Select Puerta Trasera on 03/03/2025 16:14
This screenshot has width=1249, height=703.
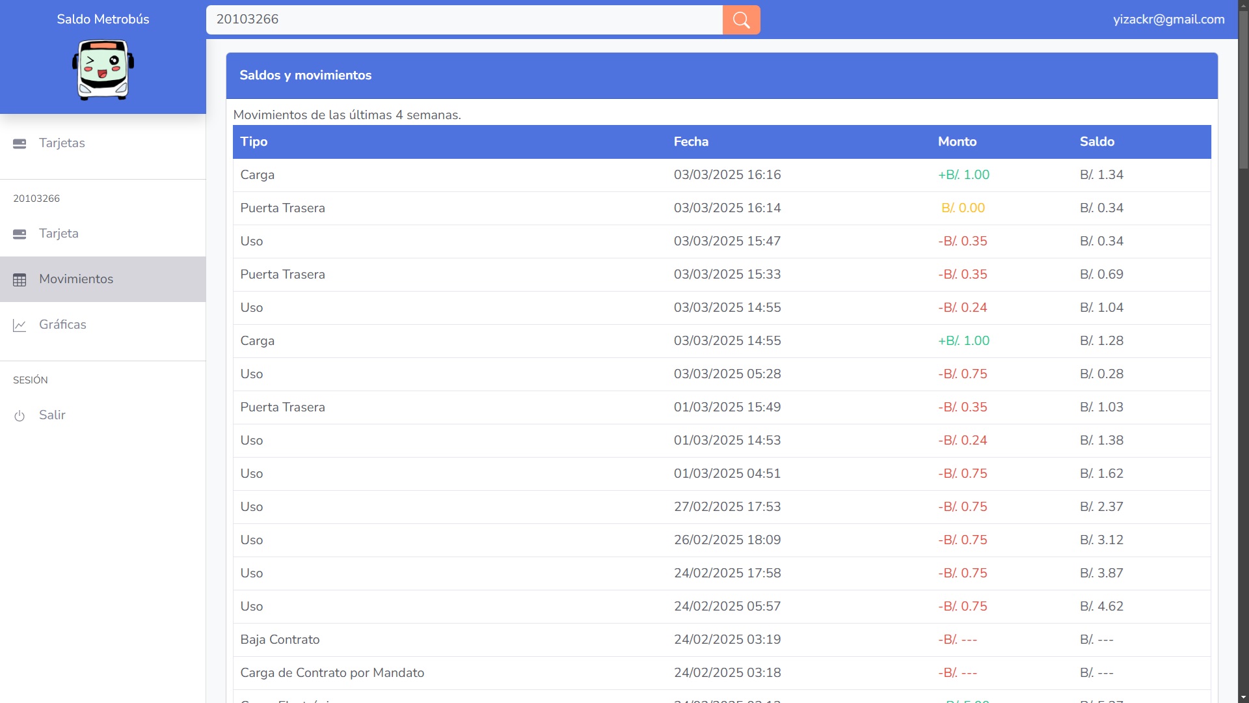pyautogui.click(x=282, y=208)
